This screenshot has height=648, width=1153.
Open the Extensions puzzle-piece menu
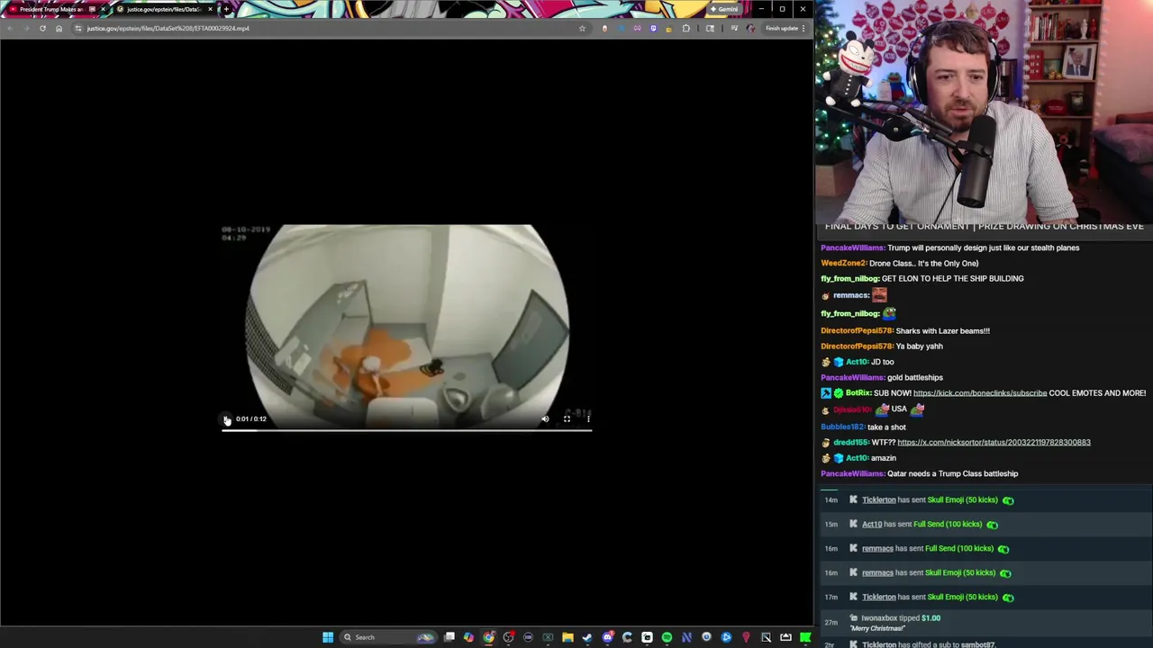click(x=686, y=28)
